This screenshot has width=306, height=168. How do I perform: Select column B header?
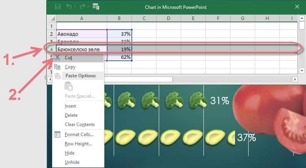click(x=119, y=18)
